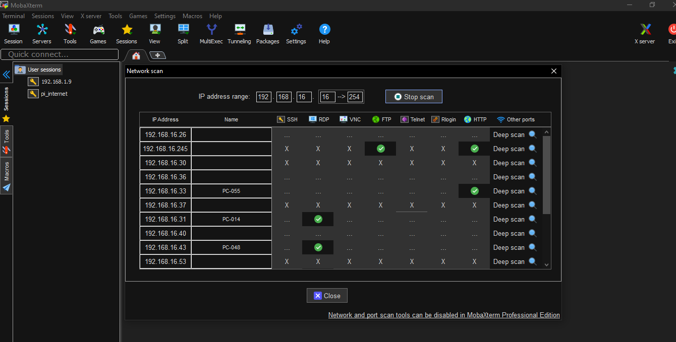Click the Quick connect input field
Screen dimensions: 676x342
click(x=60, y=54)
